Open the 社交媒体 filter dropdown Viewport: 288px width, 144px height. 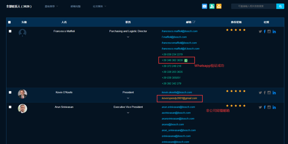point(99,6)
